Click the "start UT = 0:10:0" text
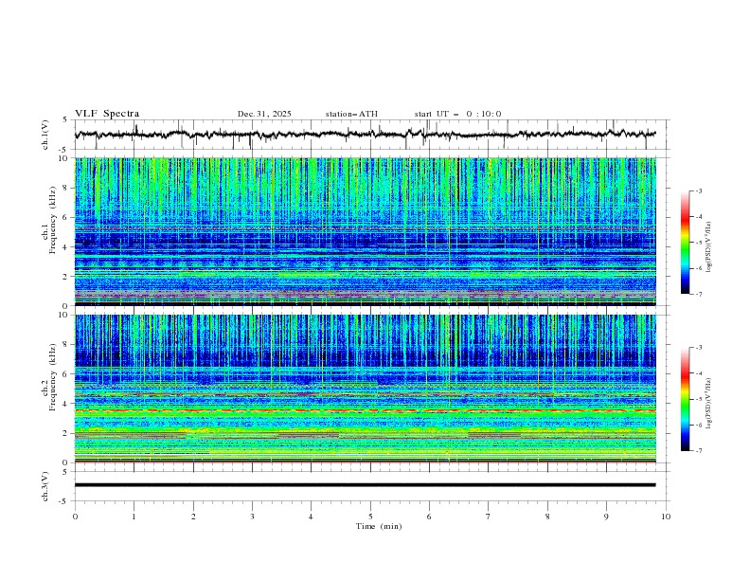Viewport: 750px width, 580px height. coord(457,114)
